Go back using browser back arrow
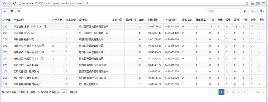Screen dimensions: 268x102 pyautogui.click(x=4, y=3)
